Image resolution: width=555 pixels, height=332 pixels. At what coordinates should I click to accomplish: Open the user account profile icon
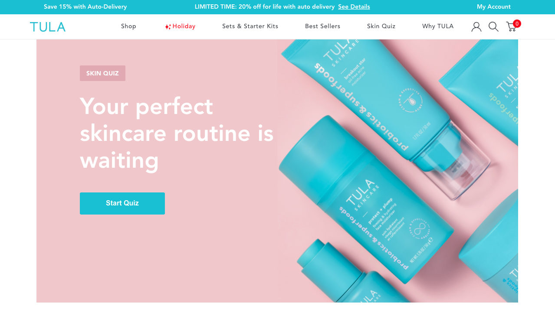coord(476,27)
